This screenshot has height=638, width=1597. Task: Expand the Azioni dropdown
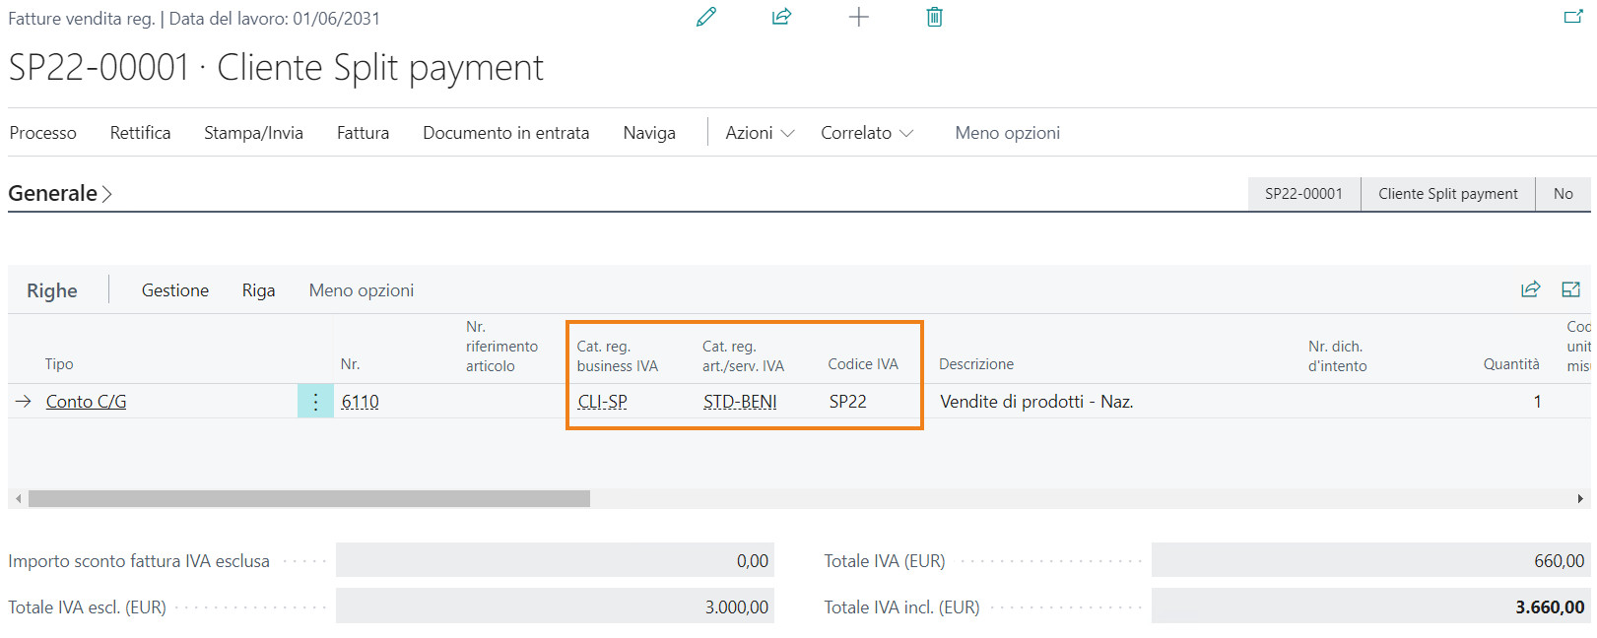(760, 133)
